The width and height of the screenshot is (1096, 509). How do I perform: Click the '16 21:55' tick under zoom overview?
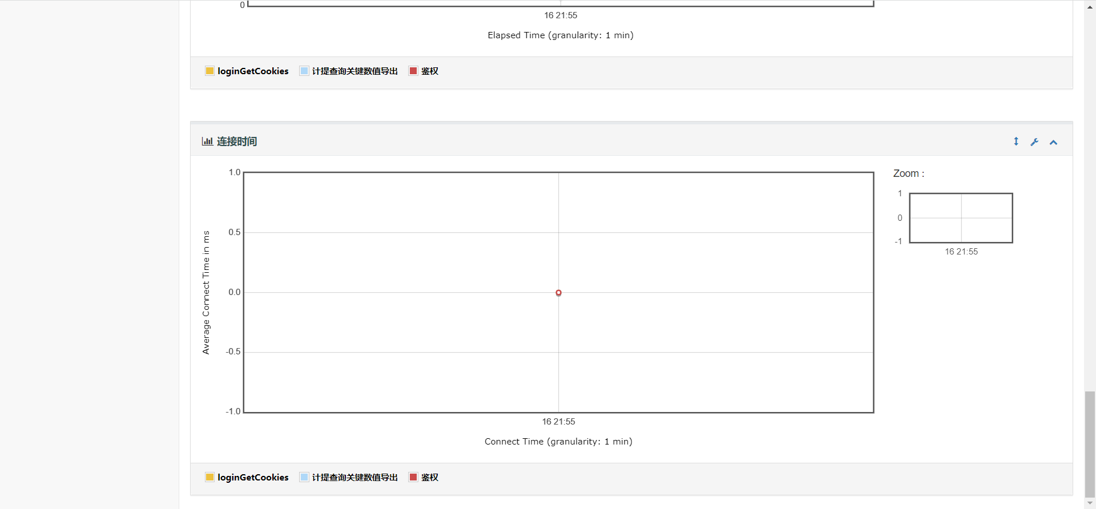click(961, 252)
